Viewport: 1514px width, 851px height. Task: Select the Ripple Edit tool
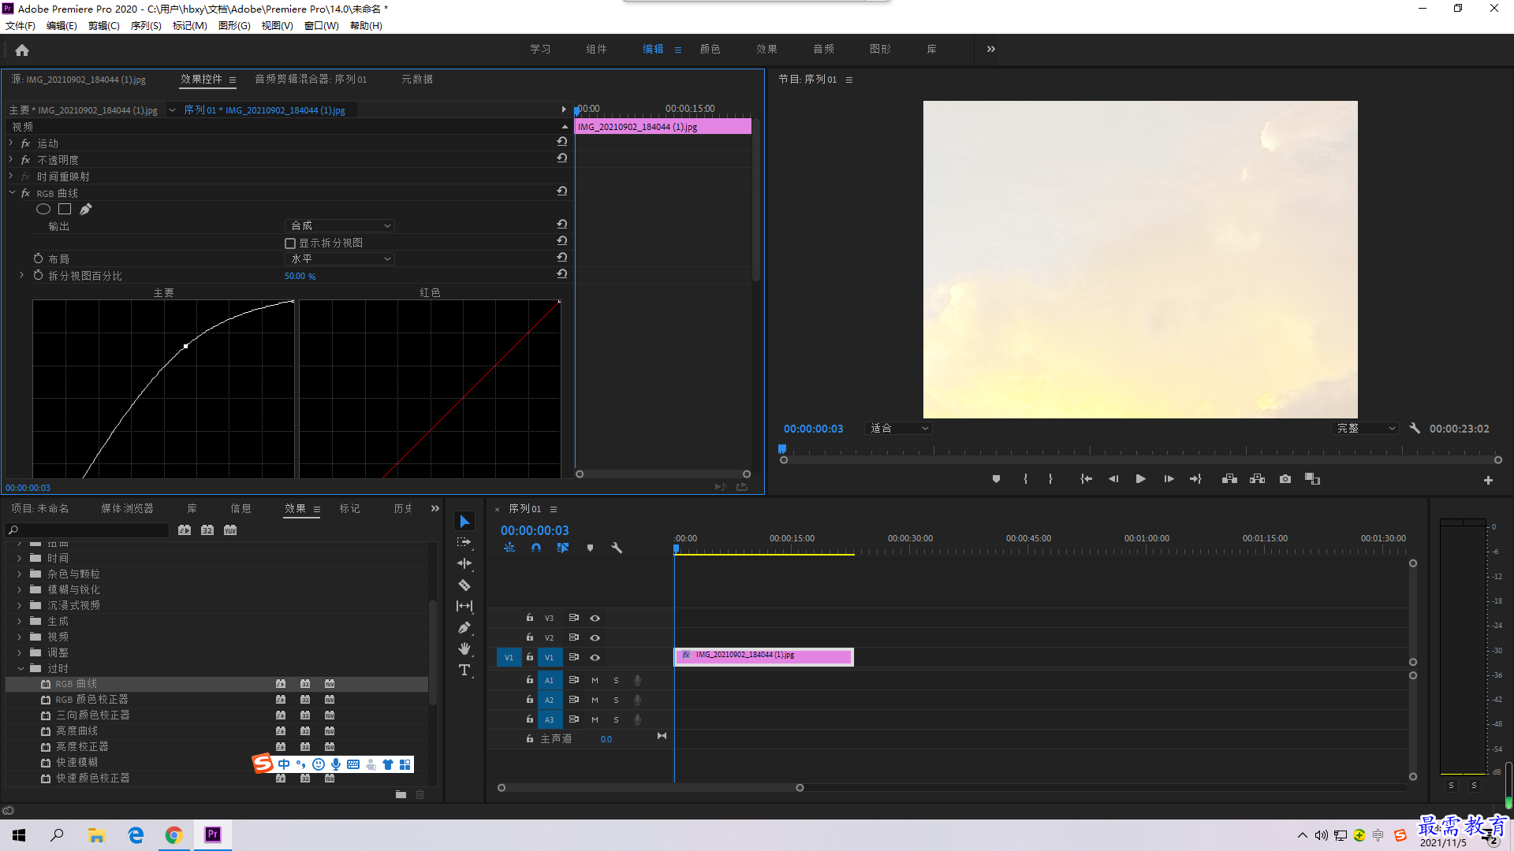click(x=464, y=563)
